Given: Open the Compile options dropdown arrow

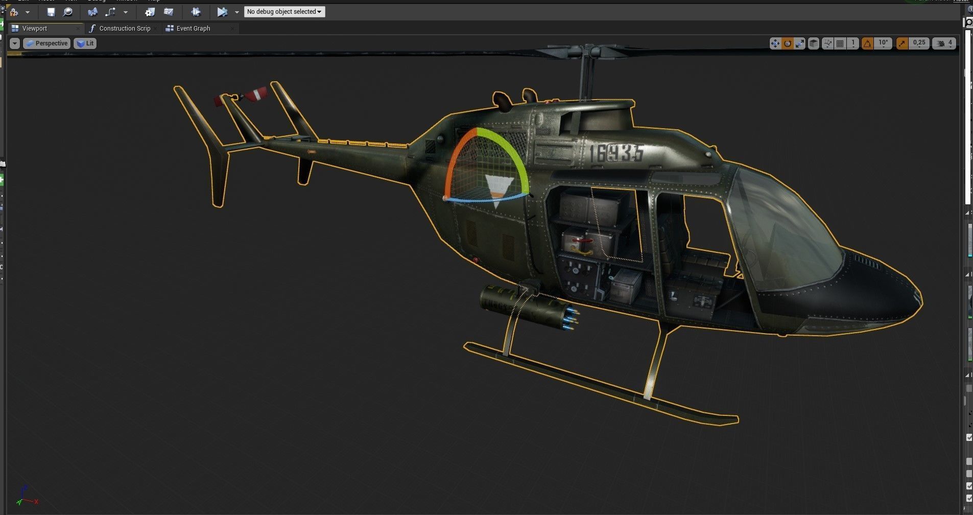Looking at the screenshot, I should pos(28,12).
